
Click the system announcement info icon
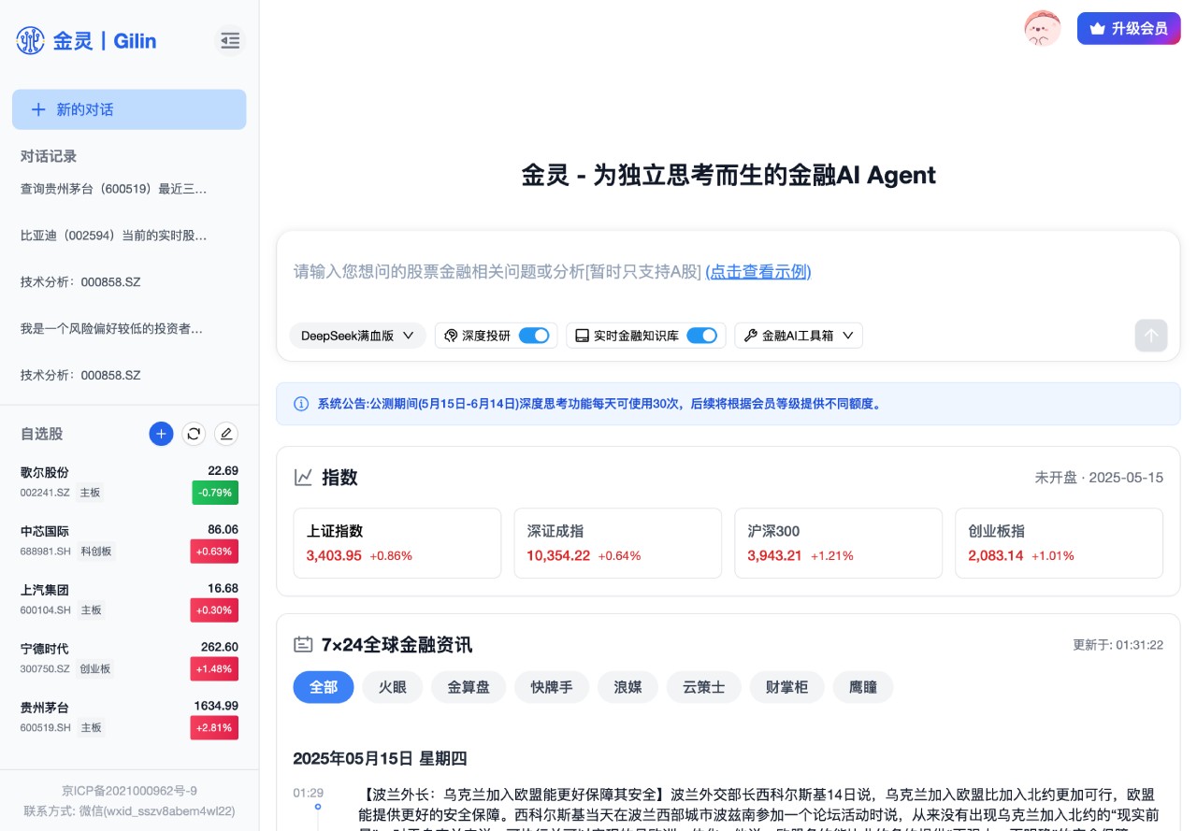pos(301,404)
